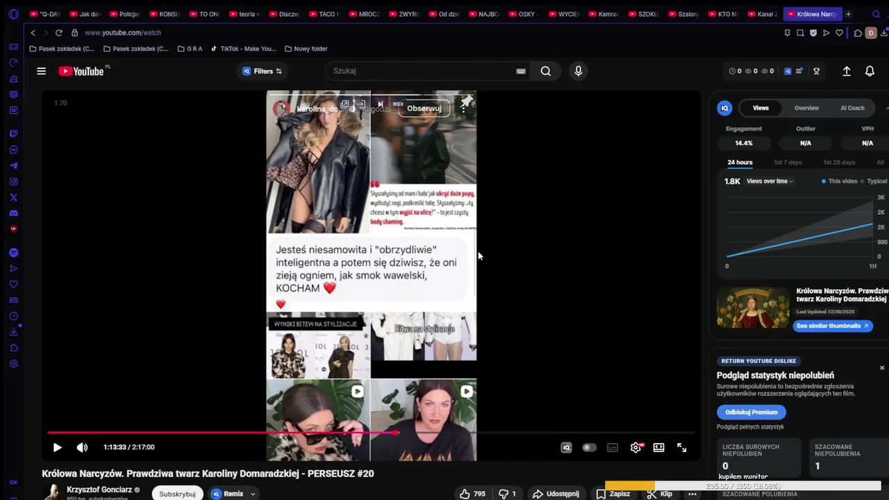Save the video with Zapisz

tap(613, 494)
